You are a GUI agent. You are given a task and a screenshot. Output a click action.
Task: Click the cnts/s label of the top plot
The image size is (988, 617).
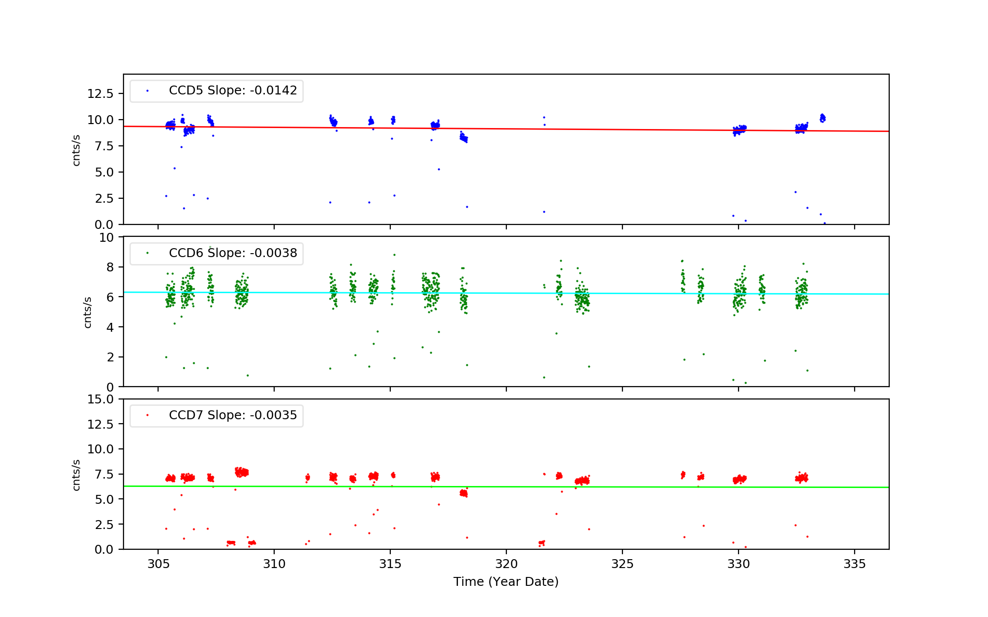(x=76, y=150)
